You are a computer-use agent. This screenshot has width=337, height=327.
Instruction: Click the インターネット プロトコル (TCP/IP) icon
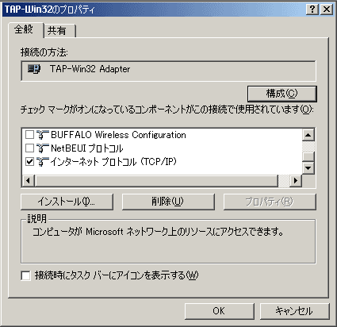[43, 161]
